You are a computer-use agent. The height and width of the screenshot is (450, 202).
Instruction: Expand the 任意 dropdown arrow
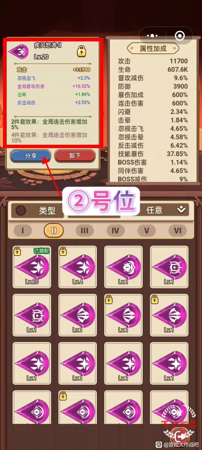182,210
